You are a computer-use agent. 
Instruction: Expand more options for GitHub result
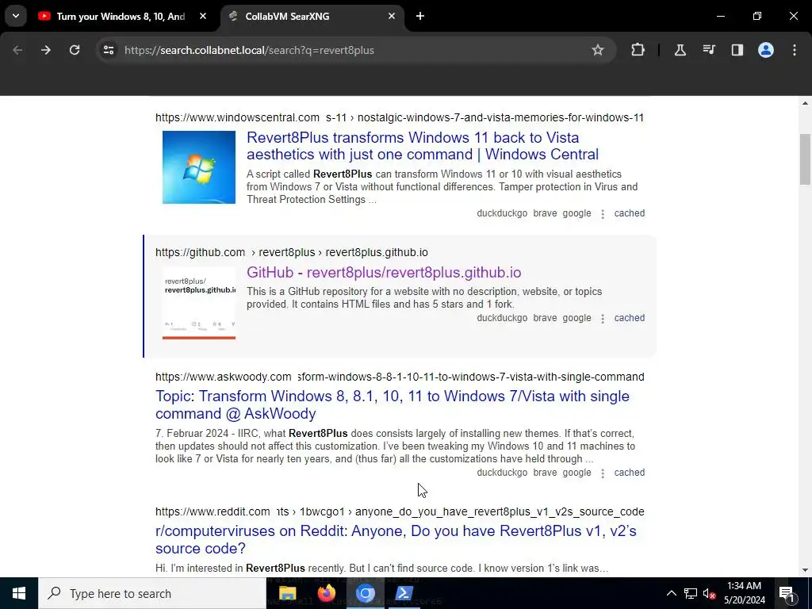[x=603, y=319]
